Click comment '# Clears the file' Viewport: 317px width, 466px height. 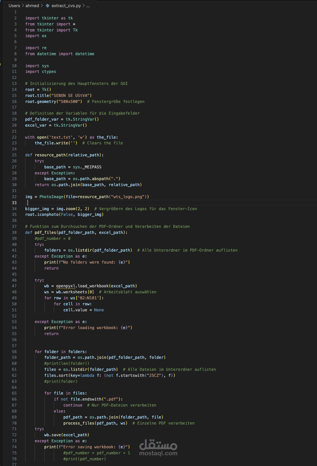tap(103, 143)
